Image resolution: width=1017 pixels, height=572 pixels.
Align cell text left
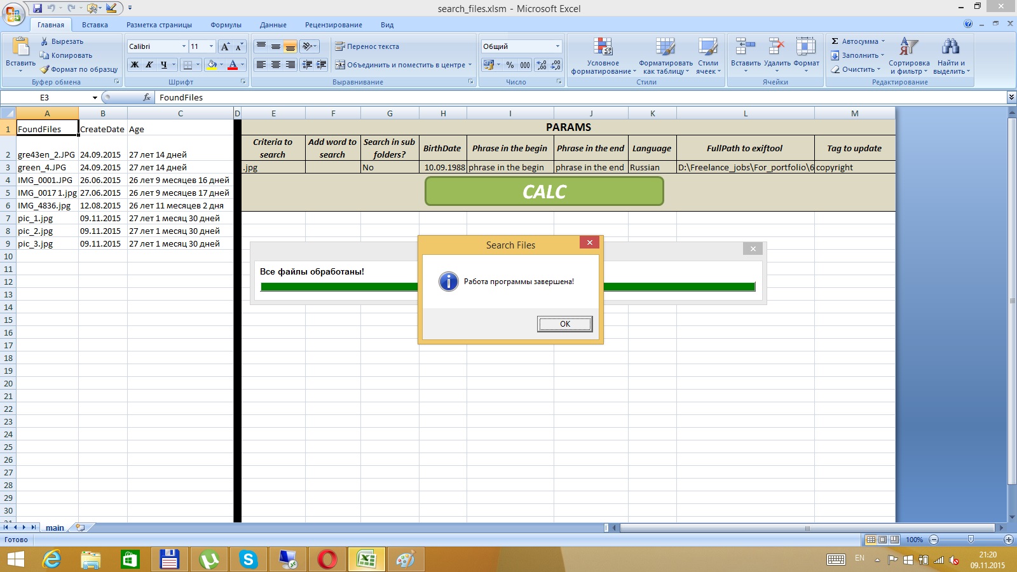[261, 65]
